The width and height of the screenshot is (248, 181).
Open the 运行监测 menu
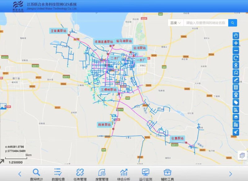coord(145,175)
